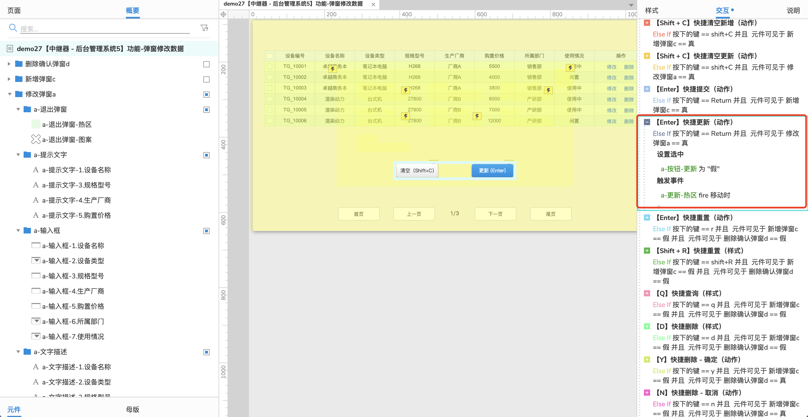This screenshot has height=417, width=808.
Task: Toggle visibility box for a-退出弹窗
Action: tap(206, 110)
